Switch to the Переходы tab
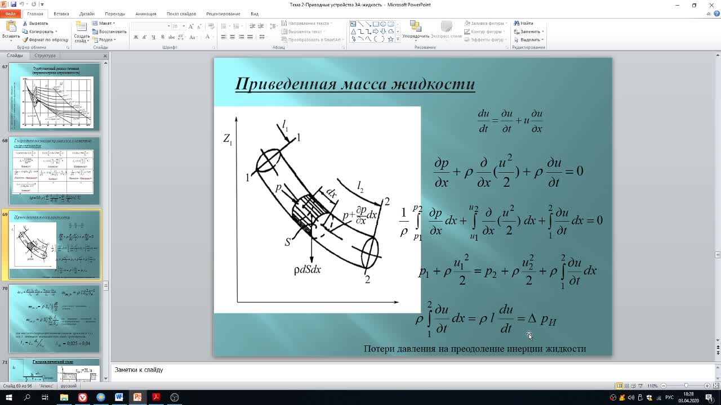Screen dimensions: 721x405 point(115,13)
